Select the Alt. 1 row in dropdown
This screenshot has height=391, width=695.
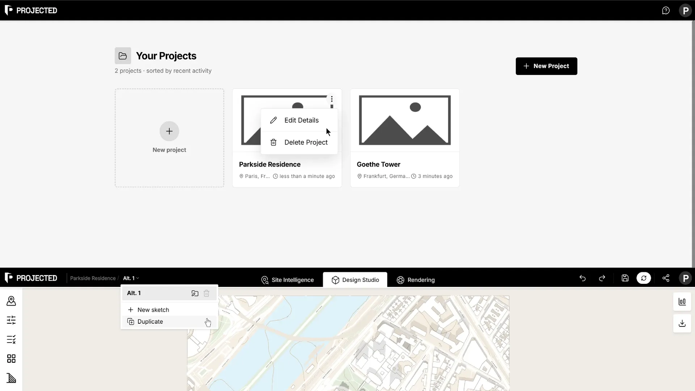[x=169, y=293]
